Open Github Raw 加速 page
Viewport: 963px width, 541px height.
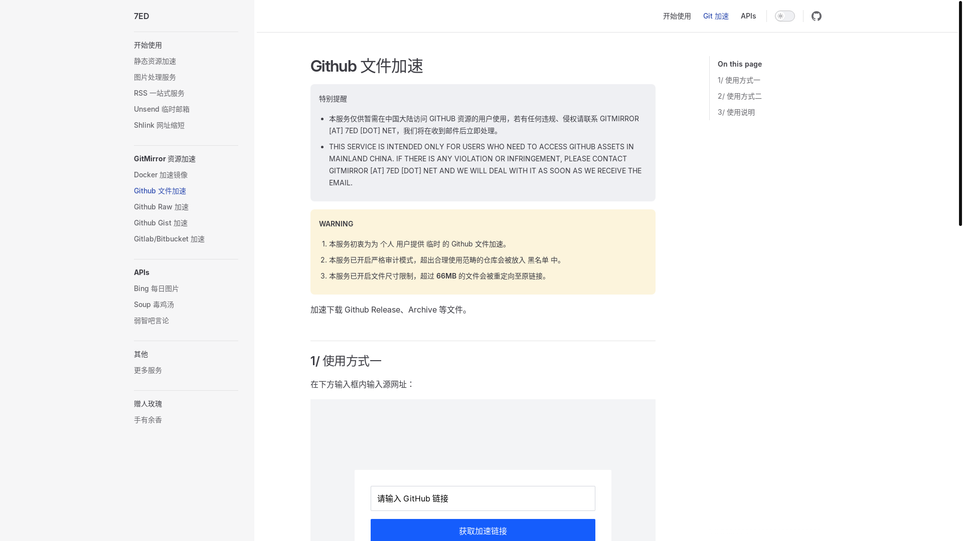161,207
